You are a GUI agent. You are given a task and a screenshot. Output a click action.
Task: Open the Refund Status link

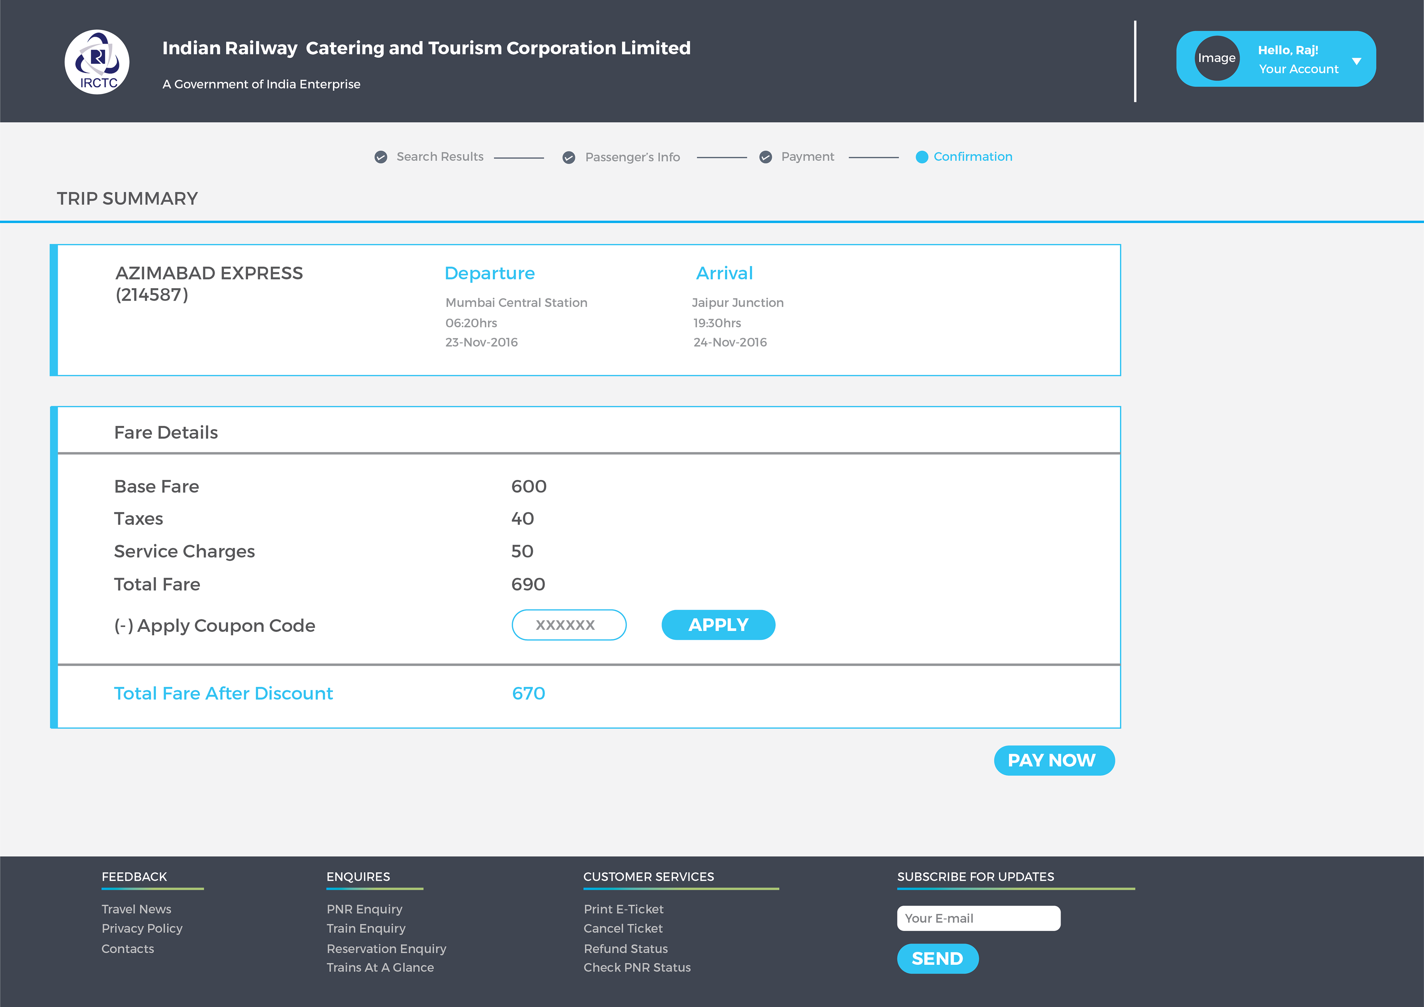click(x=626, y=949)
